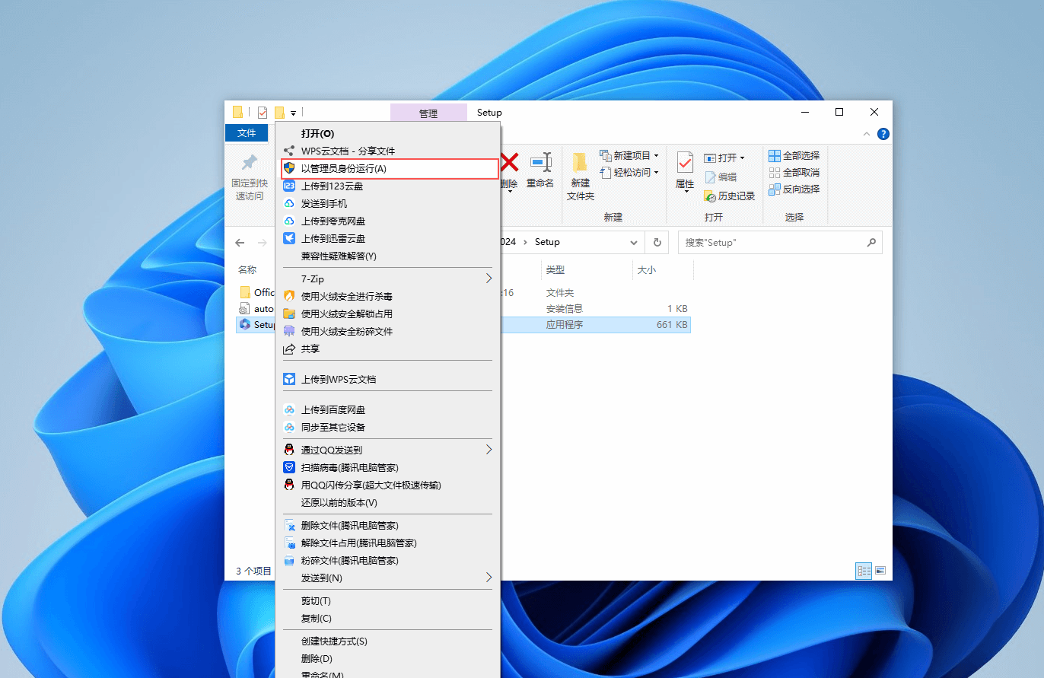This screenshot has width=1044, height=678.
Task: Refresh the folder with the refresh icon
Action: pos(657,242)
